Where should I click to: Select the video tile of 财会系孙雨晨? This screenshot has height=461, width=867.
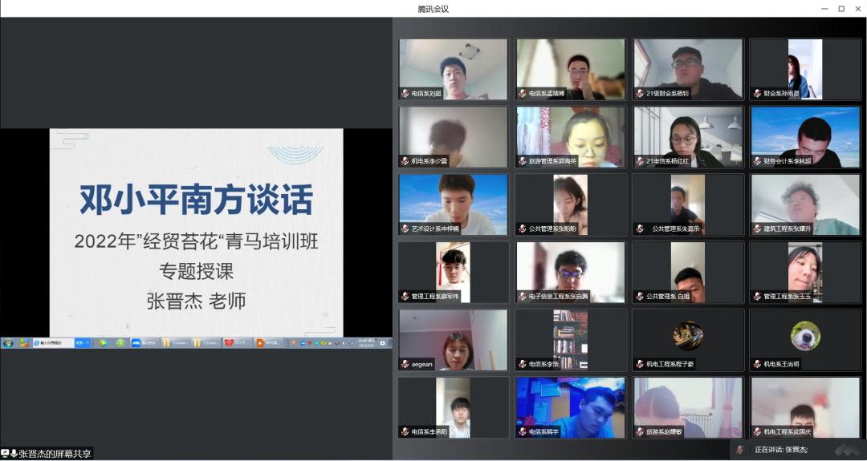tap(805, 69)
